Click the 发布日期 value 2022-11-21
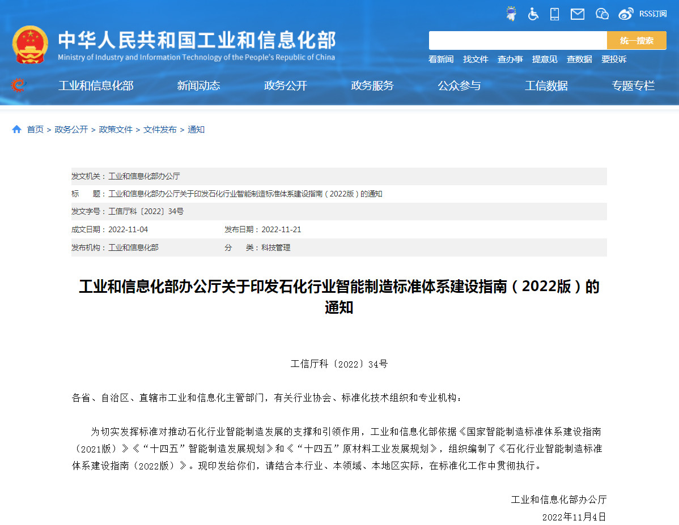The height and width of the screenshot is (525, 679). click(281, 229)
